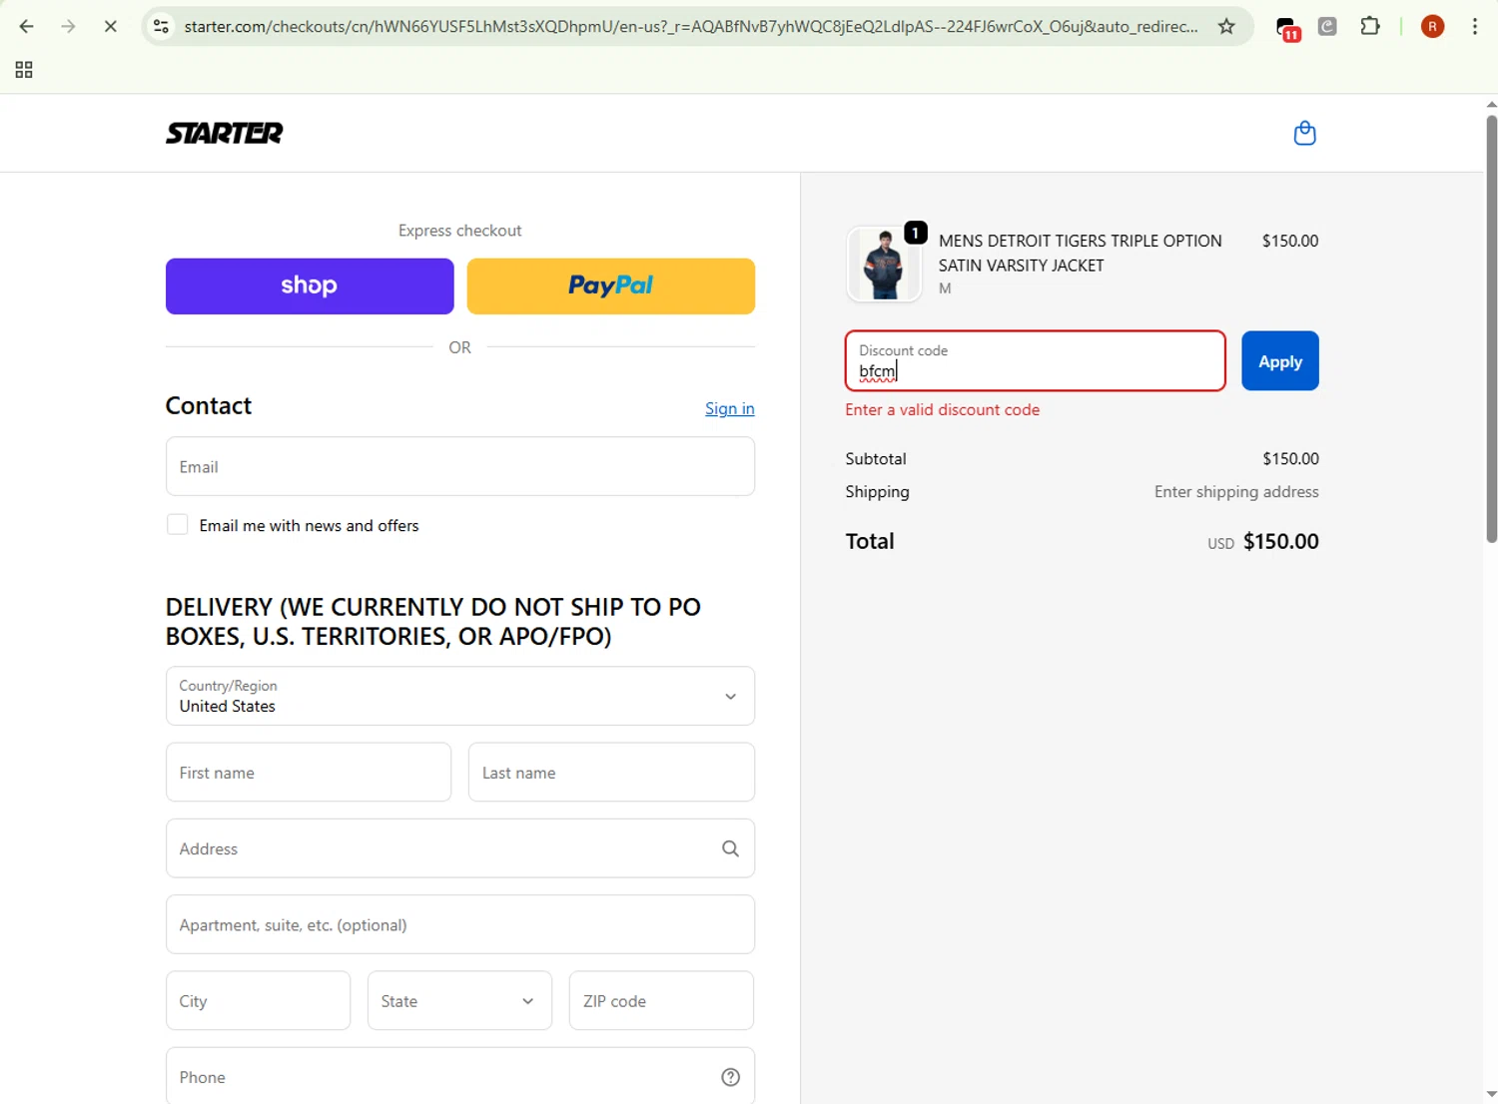
Task: Click the page vertical scrollbar
Action: point(1491,329)
